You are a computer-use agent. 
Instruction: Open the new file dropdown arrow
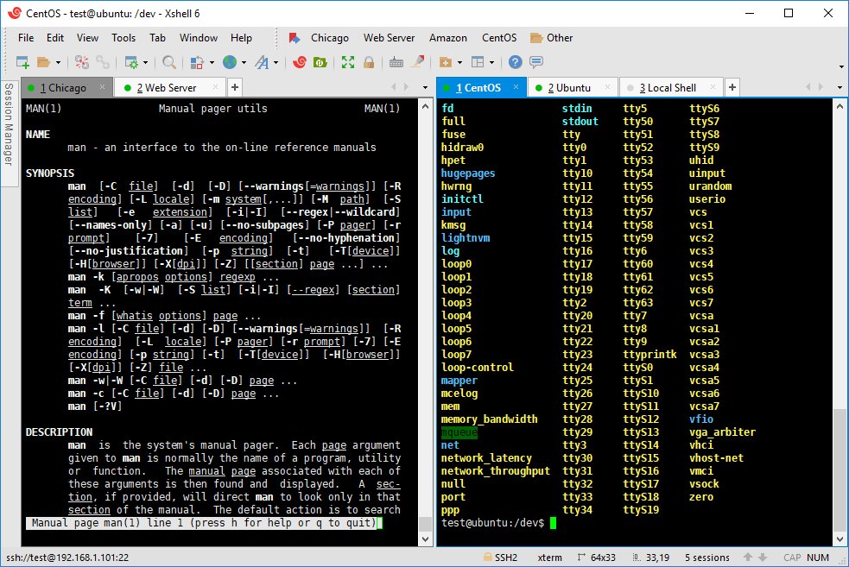coord(459,62)
